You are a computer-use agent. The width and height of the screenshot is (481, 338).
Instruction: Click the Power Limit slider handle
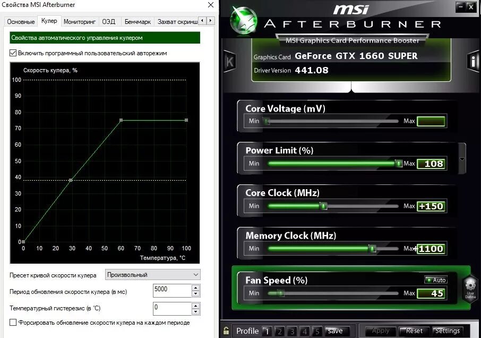[398, 163]
